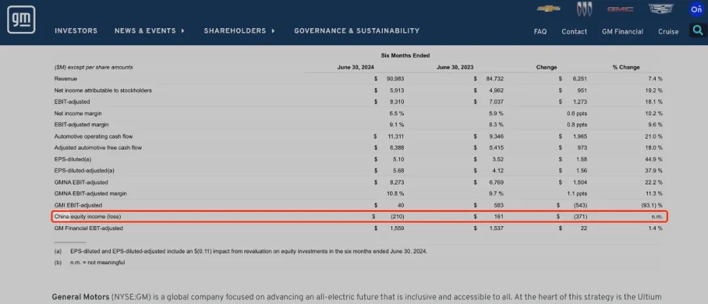Click the Revenue row label
708x304 pixels.
pyautogui.click(x=65, y=78)
